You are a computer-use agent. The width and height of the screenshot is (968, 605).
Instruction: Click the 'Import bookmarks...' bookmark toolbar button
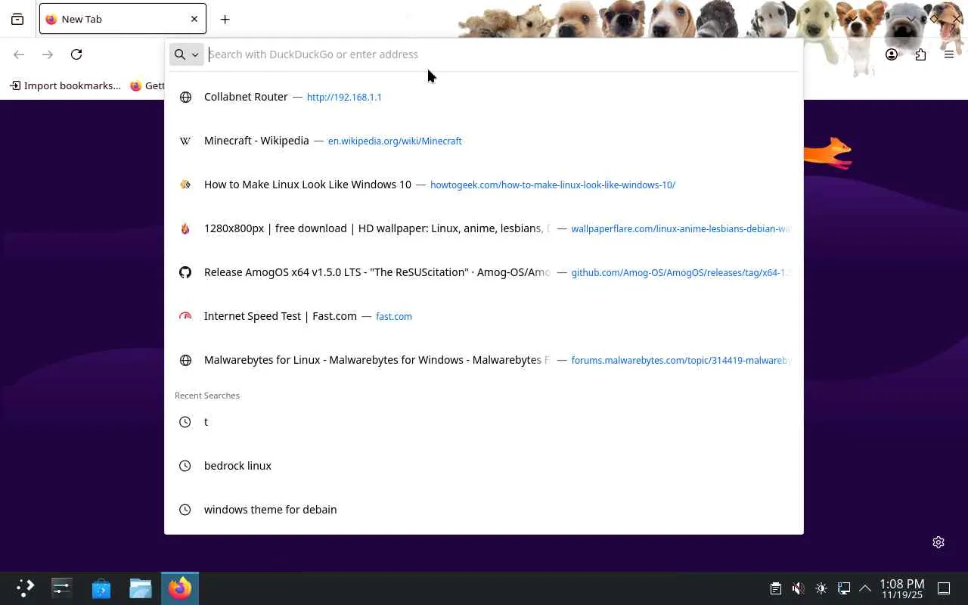pyautogui.click(x=65, y=85)
